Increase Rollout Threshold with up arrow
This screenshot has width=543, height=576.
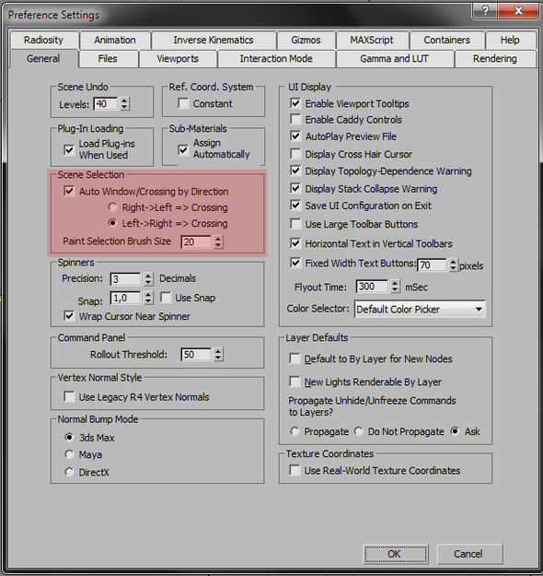pos(218,351)
